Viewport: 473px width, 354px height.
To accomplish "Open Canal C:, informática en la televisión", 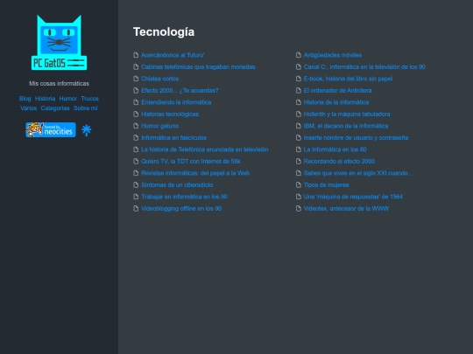I will click(364, 66).
